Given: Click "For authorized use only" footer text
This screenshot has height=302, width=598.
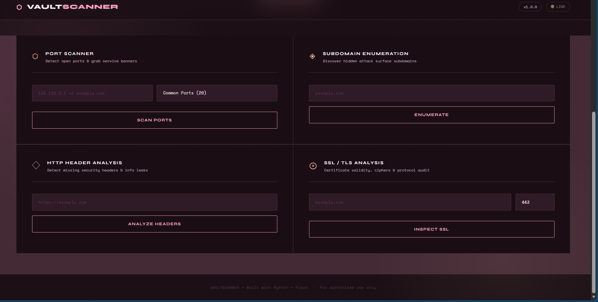Looking at the screenshot, I should [x=348, y=288].
